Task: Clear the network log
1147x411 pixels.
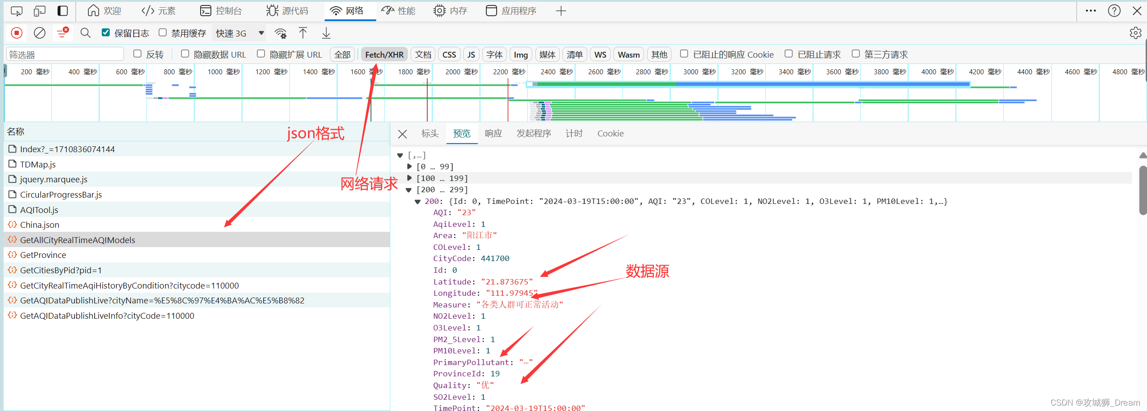Action: coord(40,33)
